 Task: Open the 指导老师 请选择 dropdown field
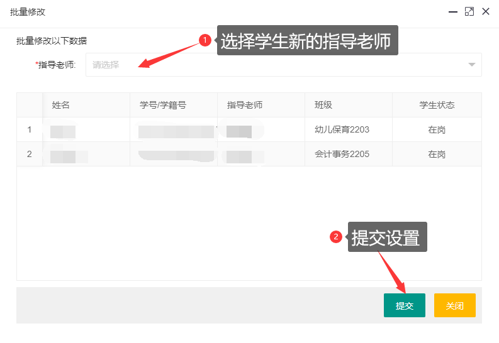point(277,65)
